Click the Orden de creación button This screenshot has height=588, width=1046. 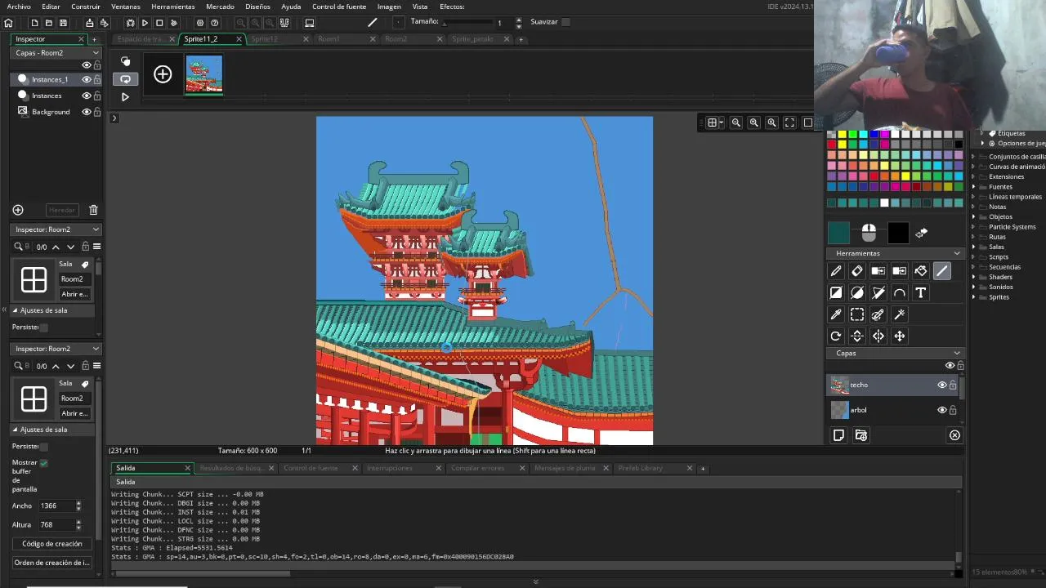click(x=51, y=563)
